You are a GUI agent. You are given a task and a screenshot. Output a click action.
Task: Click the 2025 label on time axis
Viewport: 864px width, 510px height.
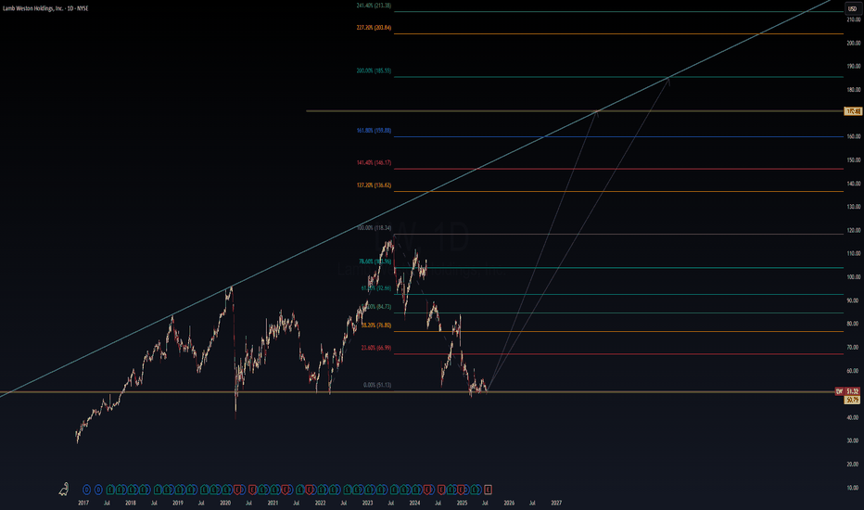pyautogui.click(x=463, y=503)
